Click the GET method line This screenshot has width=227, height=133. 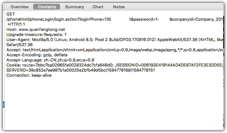pyautogui.click(x=11, y=14)
